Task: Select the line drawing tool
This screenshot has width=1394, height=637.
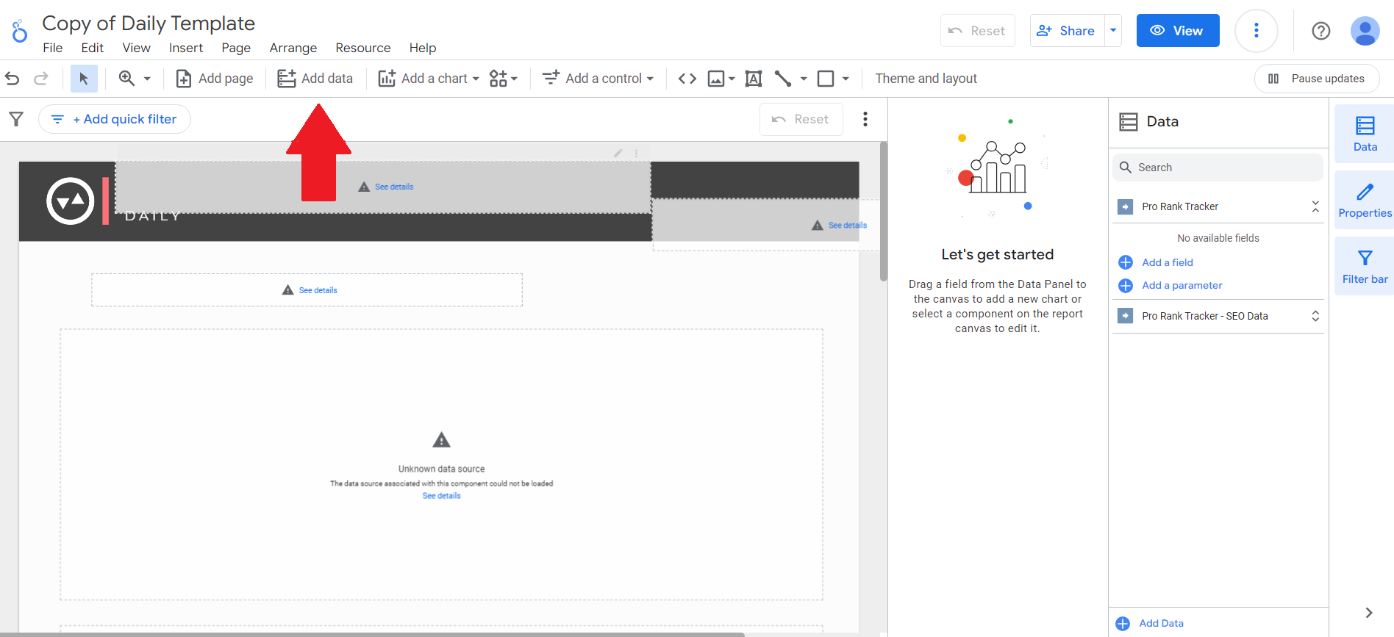Action: [783, 78]
